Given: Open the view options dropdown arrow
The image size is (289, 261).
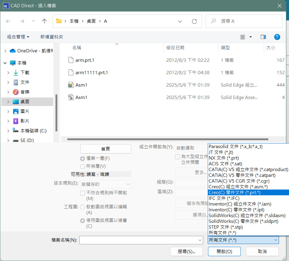Looking at the screenshot, I should pos(251,37).
